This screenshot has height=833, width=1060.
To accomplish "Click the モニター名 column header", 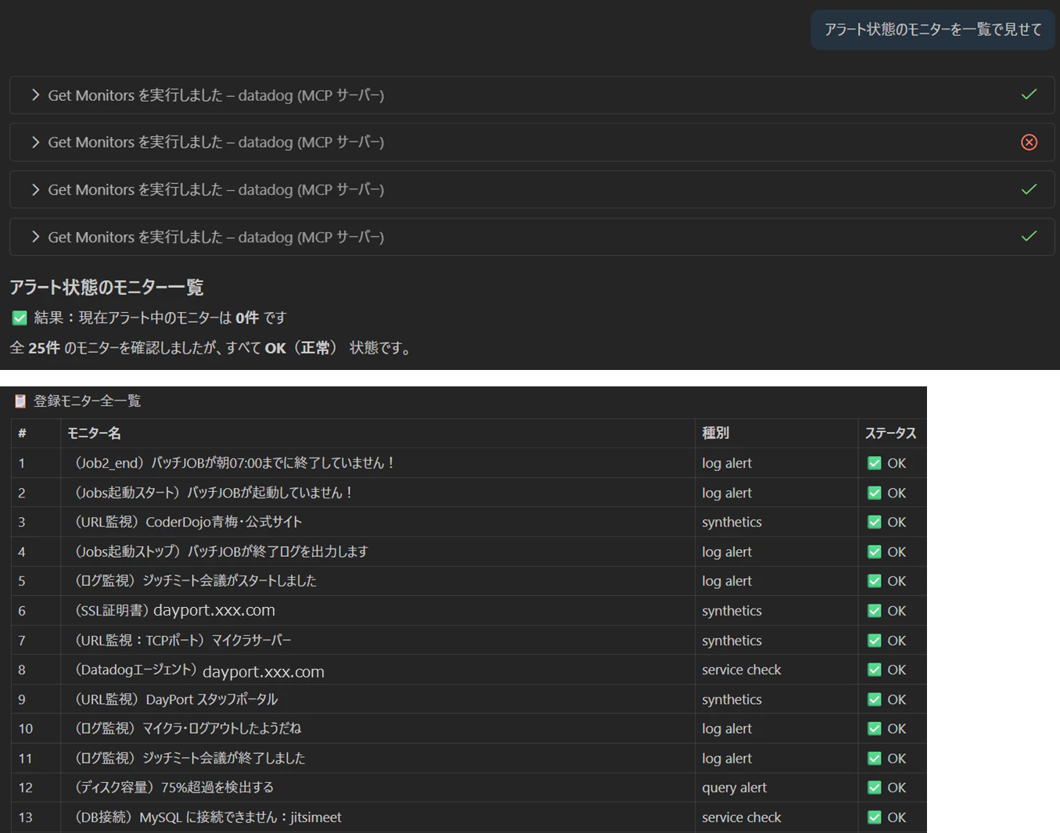I will point(94,433).
